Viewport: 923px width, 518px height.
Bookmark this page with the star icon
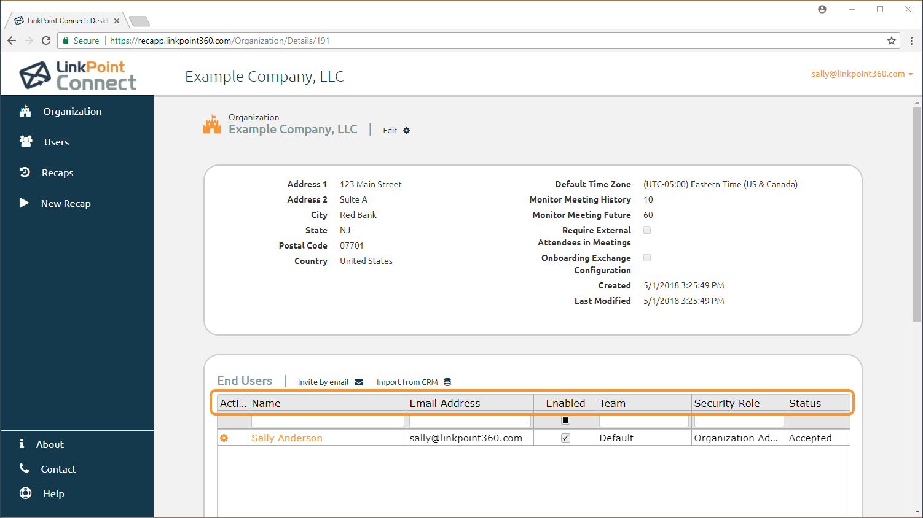click(891, 41)
